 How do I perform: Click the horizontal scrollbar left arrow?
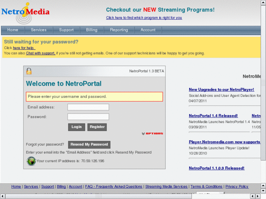[2, 196]
